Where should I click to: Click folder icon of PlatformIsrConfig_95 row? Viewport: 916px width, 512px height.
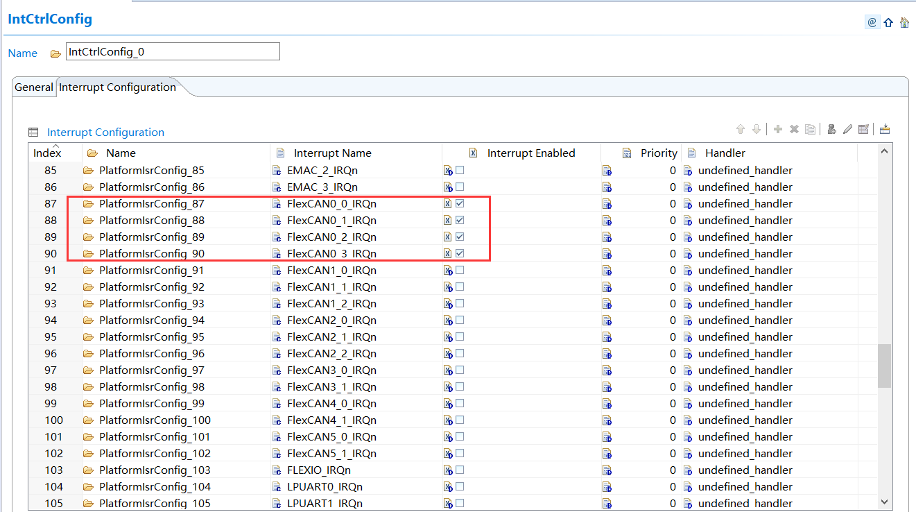(x=88, y=337)
